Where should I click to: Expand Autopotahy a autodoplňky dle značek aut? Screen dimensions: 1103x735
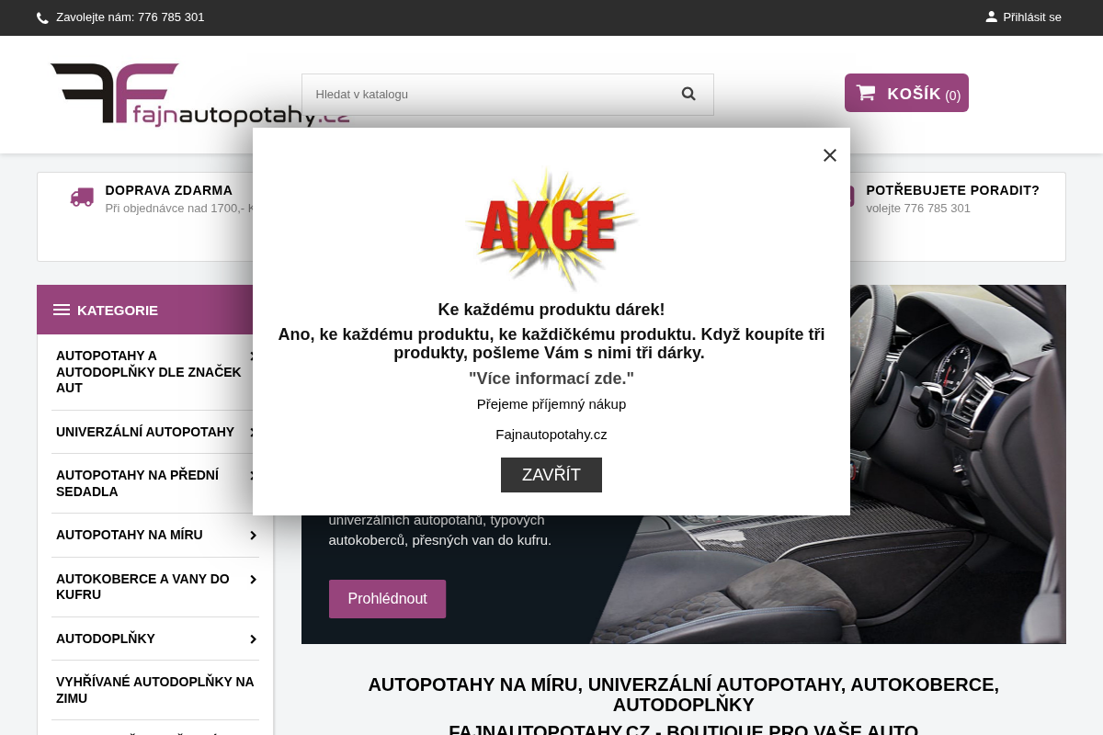252,356
